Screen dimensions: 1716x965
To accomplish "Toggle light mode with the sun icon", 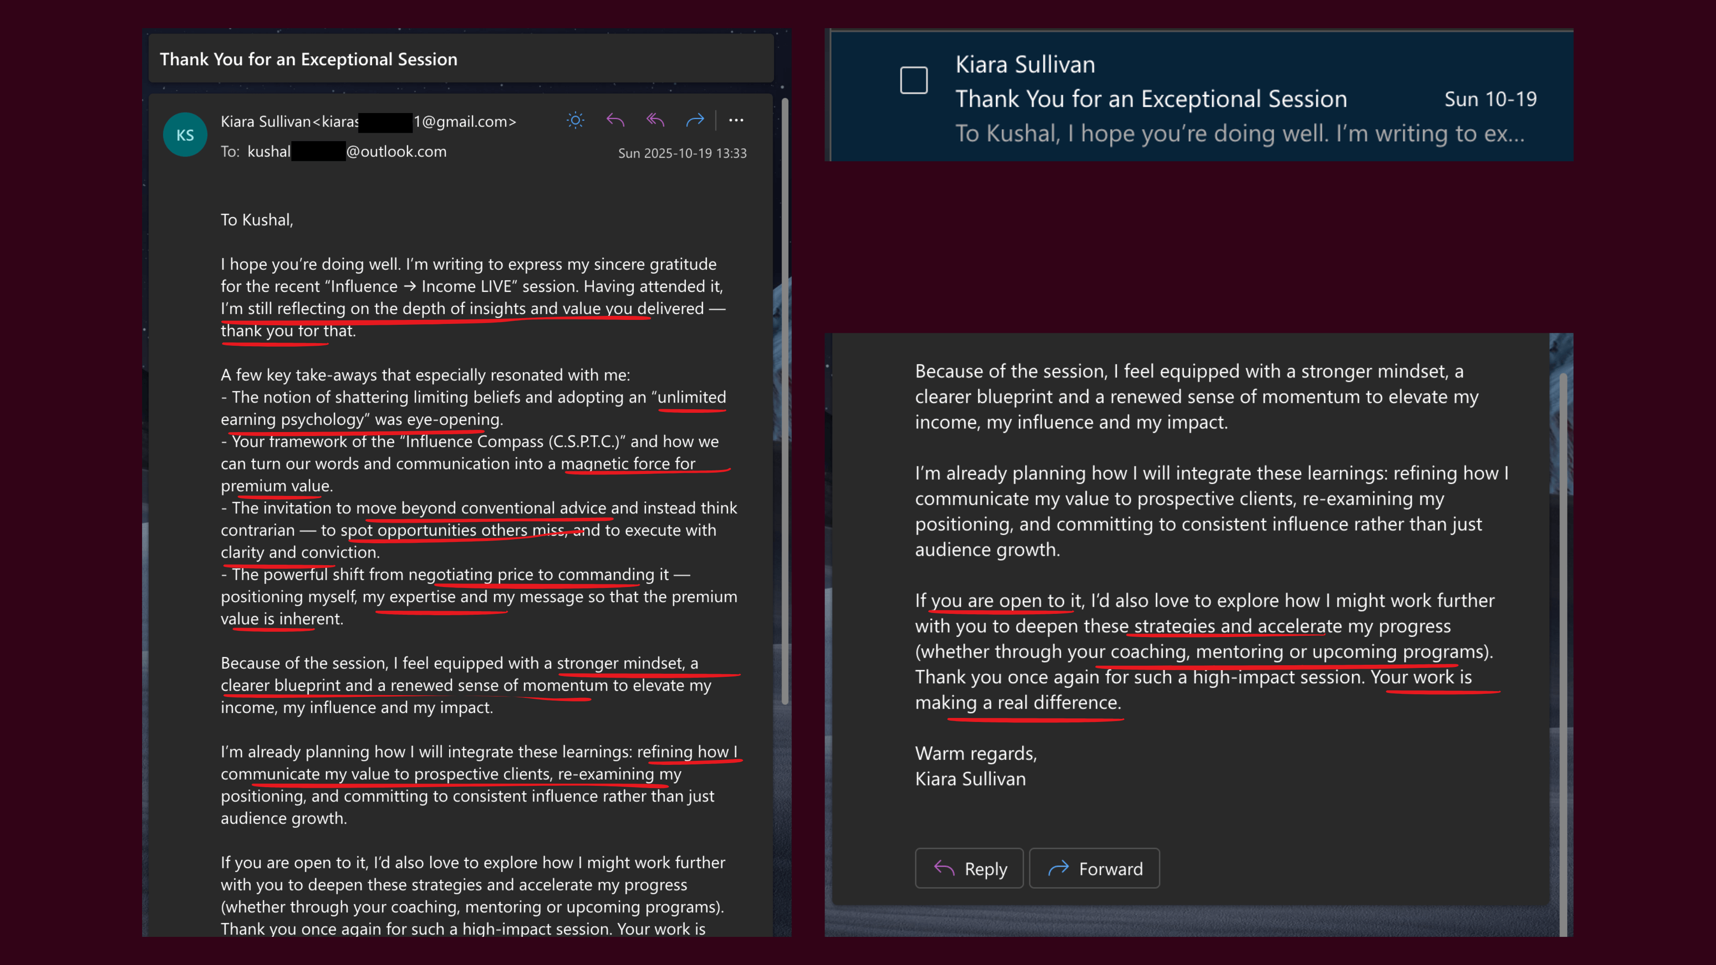I will (576, 121).
